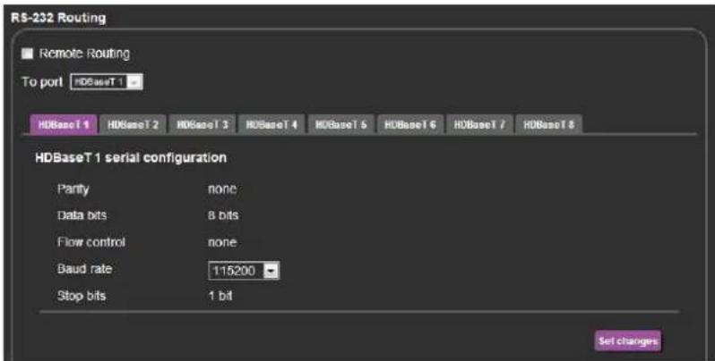Click the HDBaseT 1 serial configuration heading
Viewport: 715px width, 361px height.
pos(131,158)
